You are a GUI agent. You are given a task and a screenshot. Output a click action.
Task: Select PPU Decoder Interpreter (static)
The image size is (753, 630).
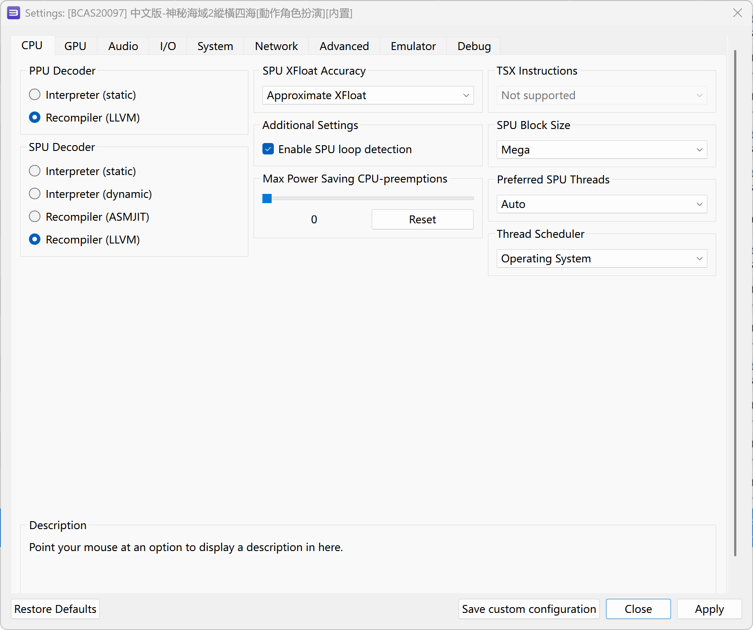[x=82, y=95]
